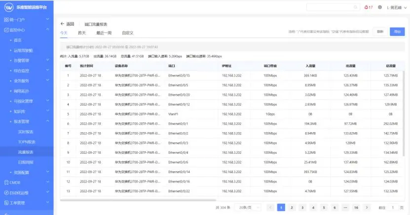Open the 流量报表 sidebar item
Screen dimensions: 410x215
[x=26, y=152]
